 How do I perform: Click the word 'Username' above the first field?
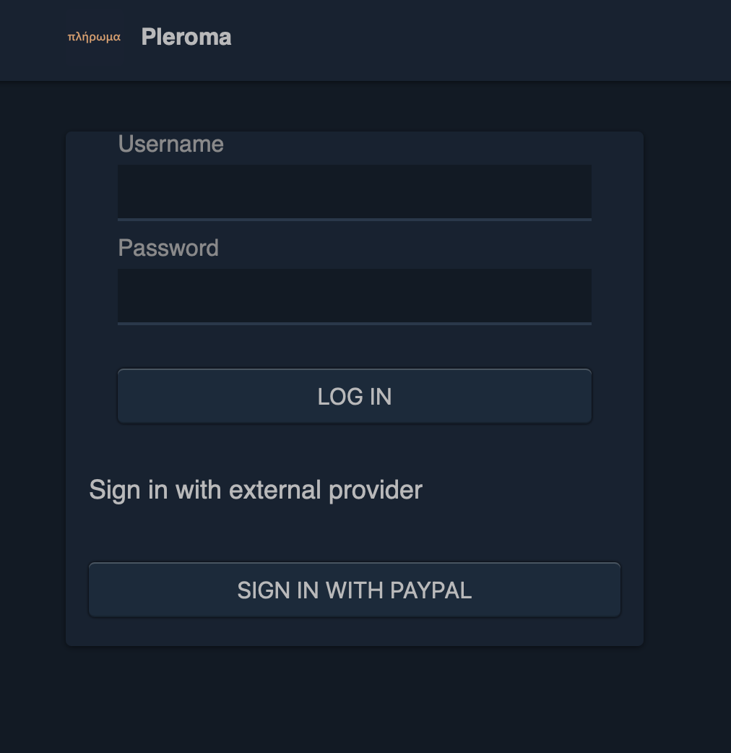pyautogui.click(x=170, y=144)
